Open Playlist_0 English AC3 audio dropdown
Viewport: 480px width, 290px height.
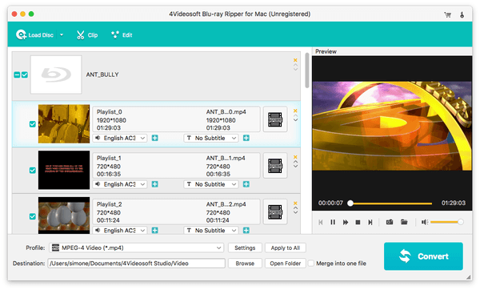tap(120, 139)
